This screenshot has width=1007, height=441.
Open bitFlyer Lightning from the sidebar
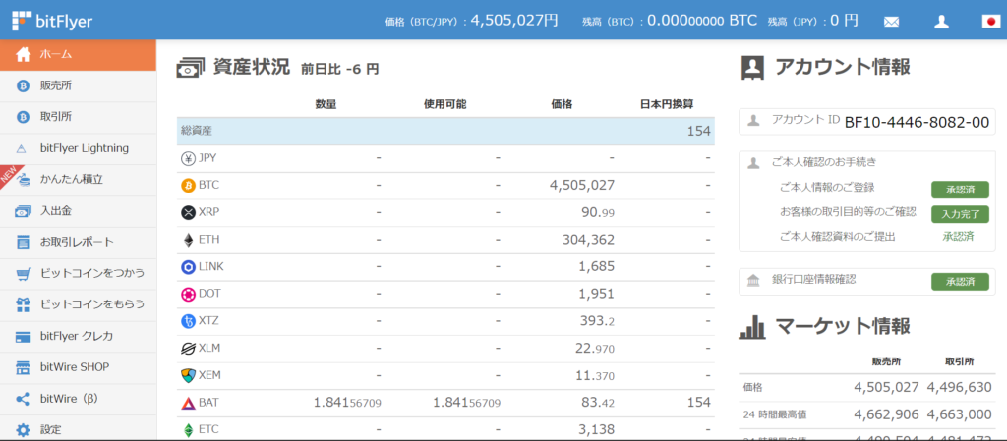click(78, 148)
